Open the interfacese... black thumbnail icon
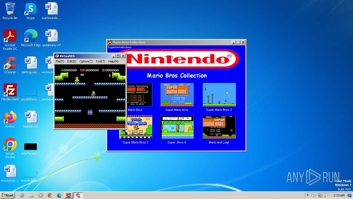Image resolution: width=353 pixels, height=199 pixels. coord(31,148)
